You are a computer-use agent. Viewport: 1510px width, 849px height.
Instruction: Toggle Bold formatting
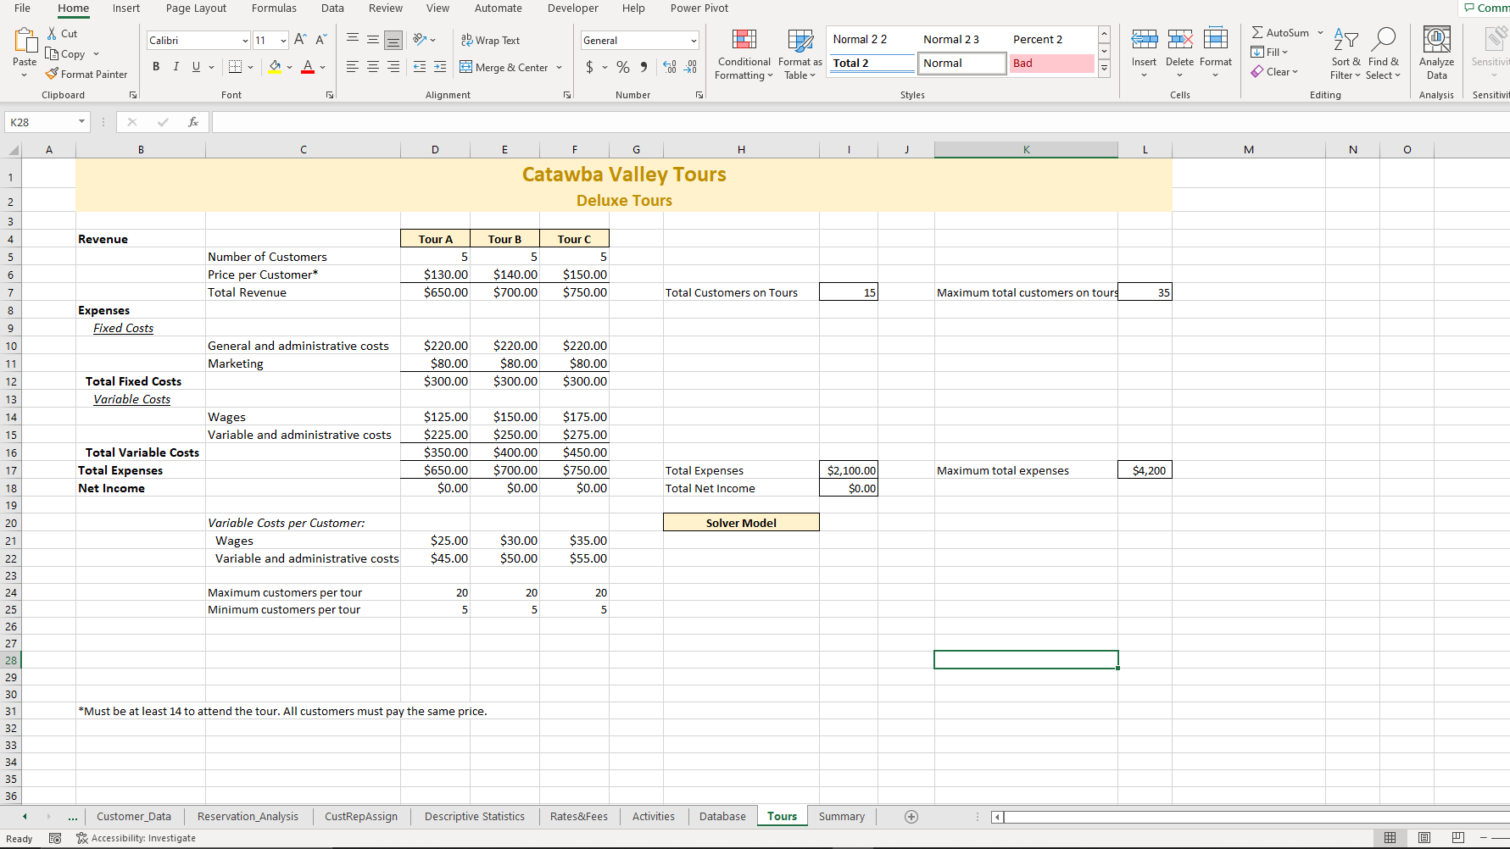[x=156, y=67]
